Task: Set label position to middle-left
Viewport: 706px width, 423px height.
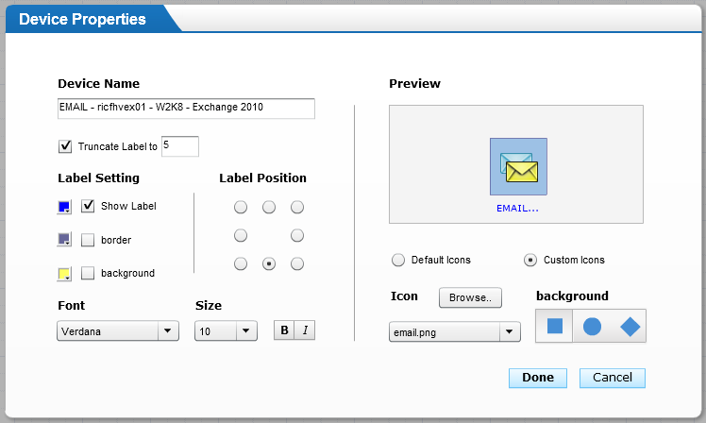Action: [x=241, y=235]
